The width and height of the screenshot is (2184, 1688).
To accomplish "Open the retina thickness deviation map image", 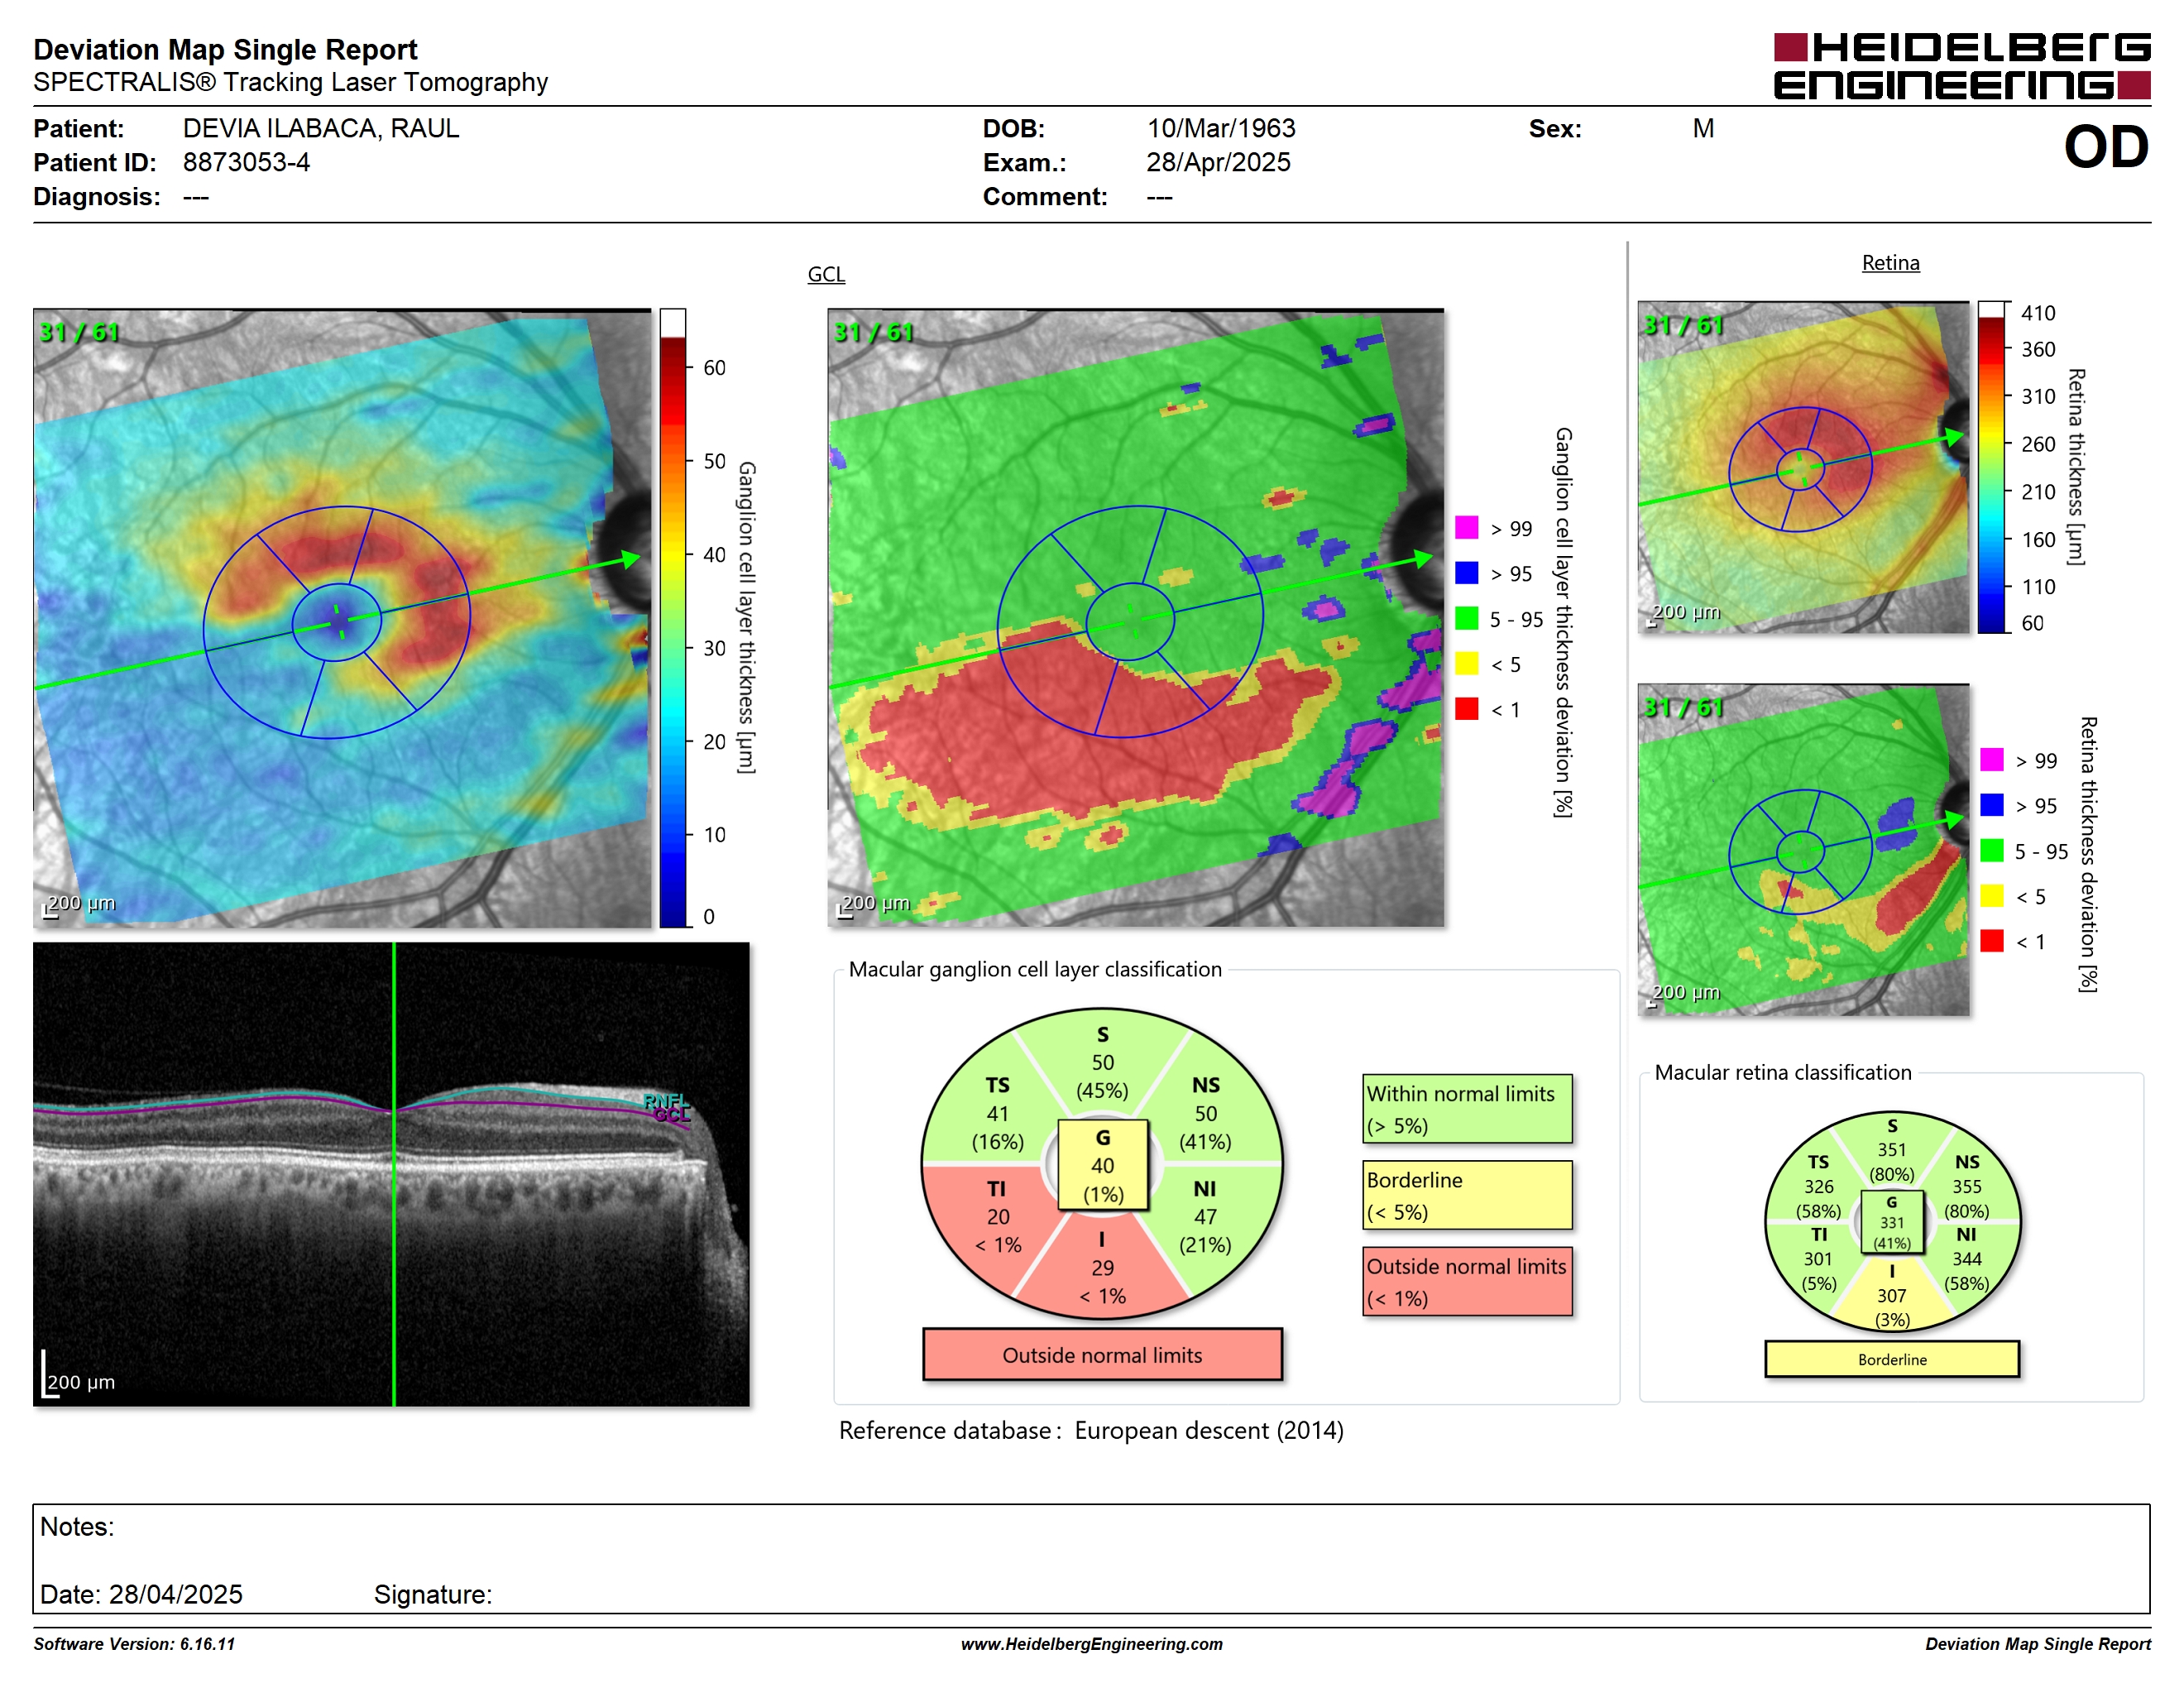I will pos(1803,850).
